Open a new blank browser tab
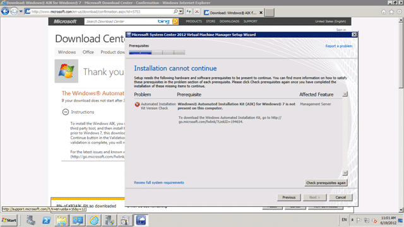 click(x=270, y=13)
